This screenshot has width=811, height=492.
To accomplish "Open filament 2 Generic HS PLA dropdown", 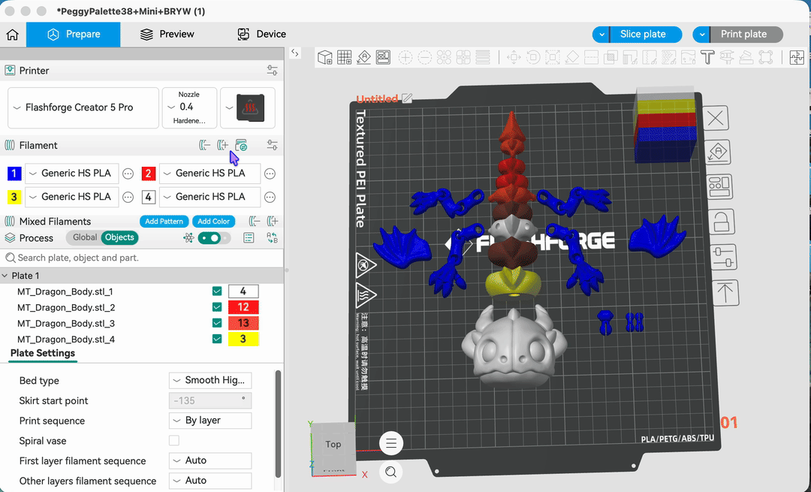I will 210,174.
